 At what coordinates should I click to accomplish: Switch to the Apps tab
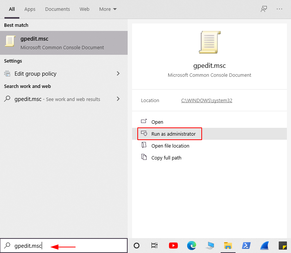pyautogui.click(x=30, y=9)
